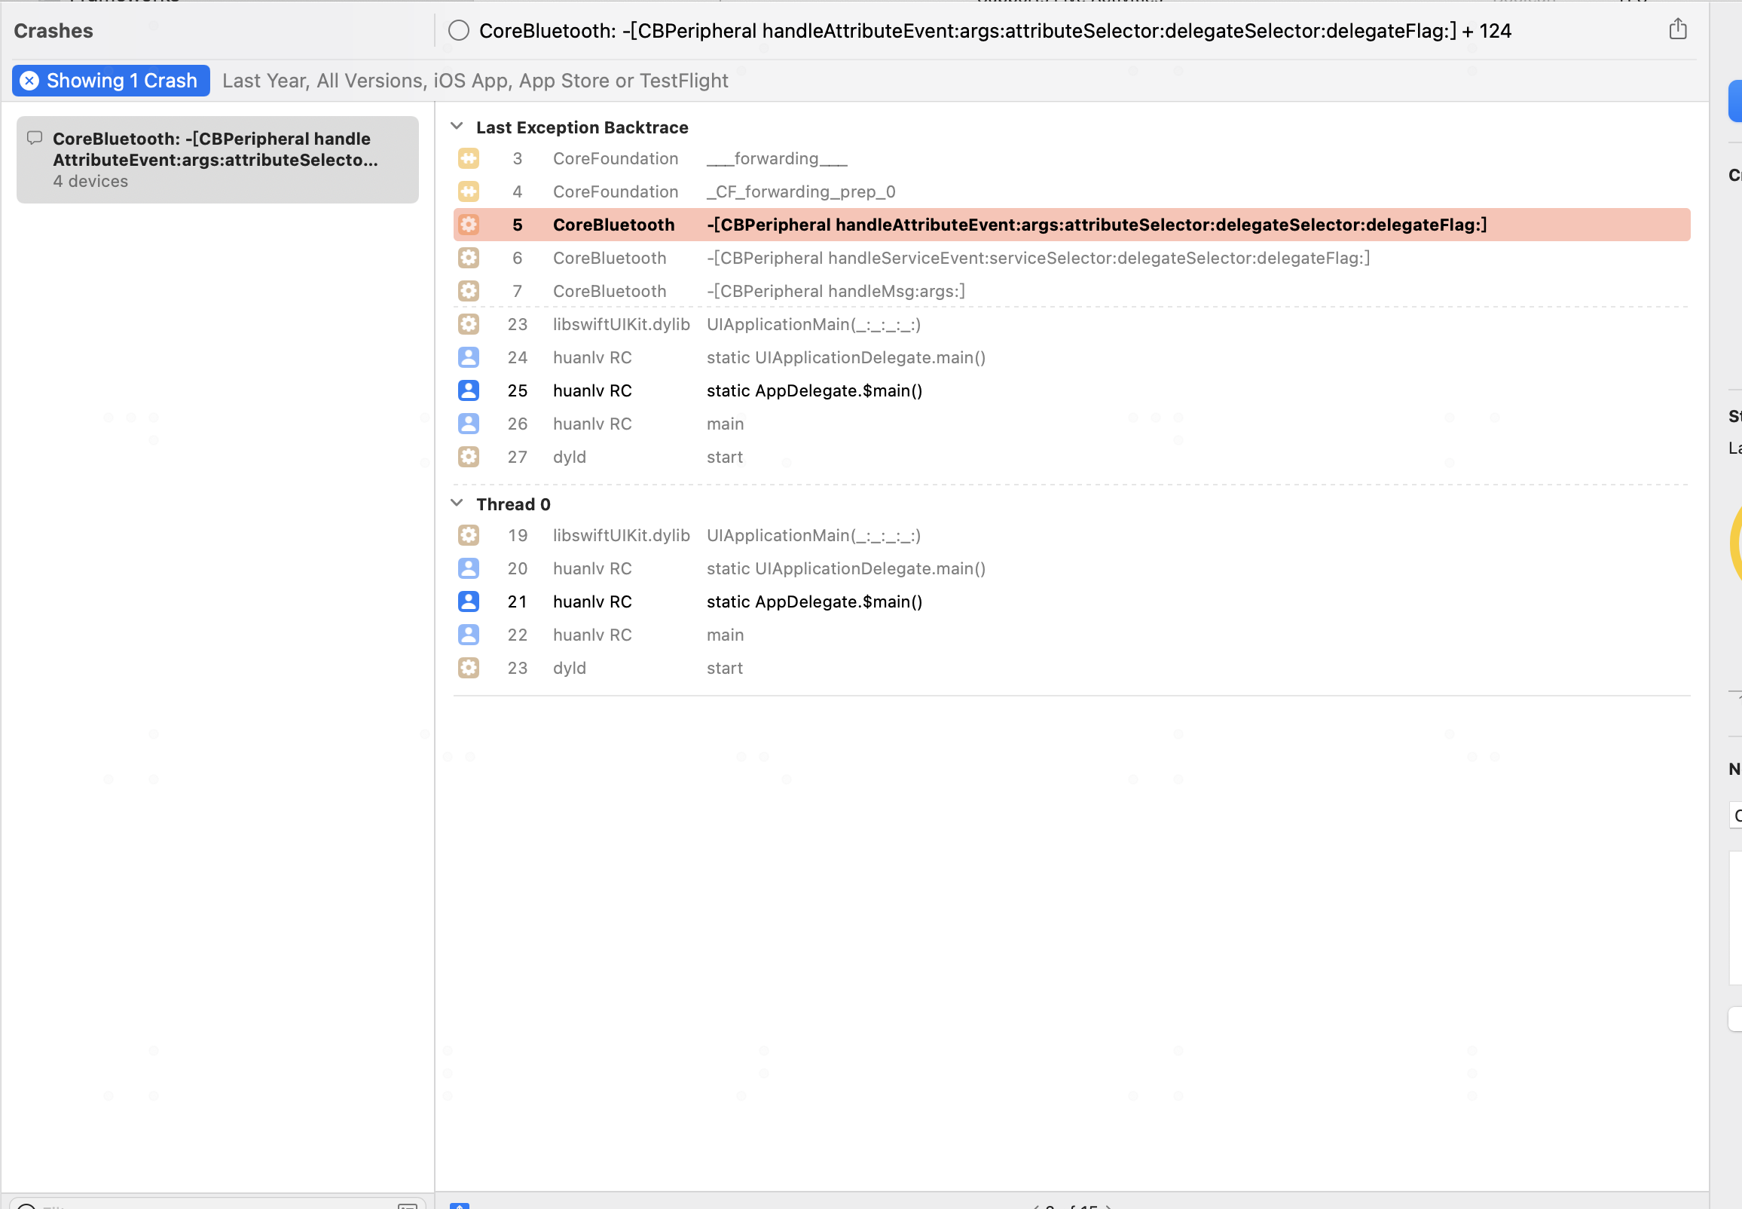The height and width of the screenshot is (1209, 1742).
Task: Collapse the Last Exception Backtrace section
Action: point(457,127)
